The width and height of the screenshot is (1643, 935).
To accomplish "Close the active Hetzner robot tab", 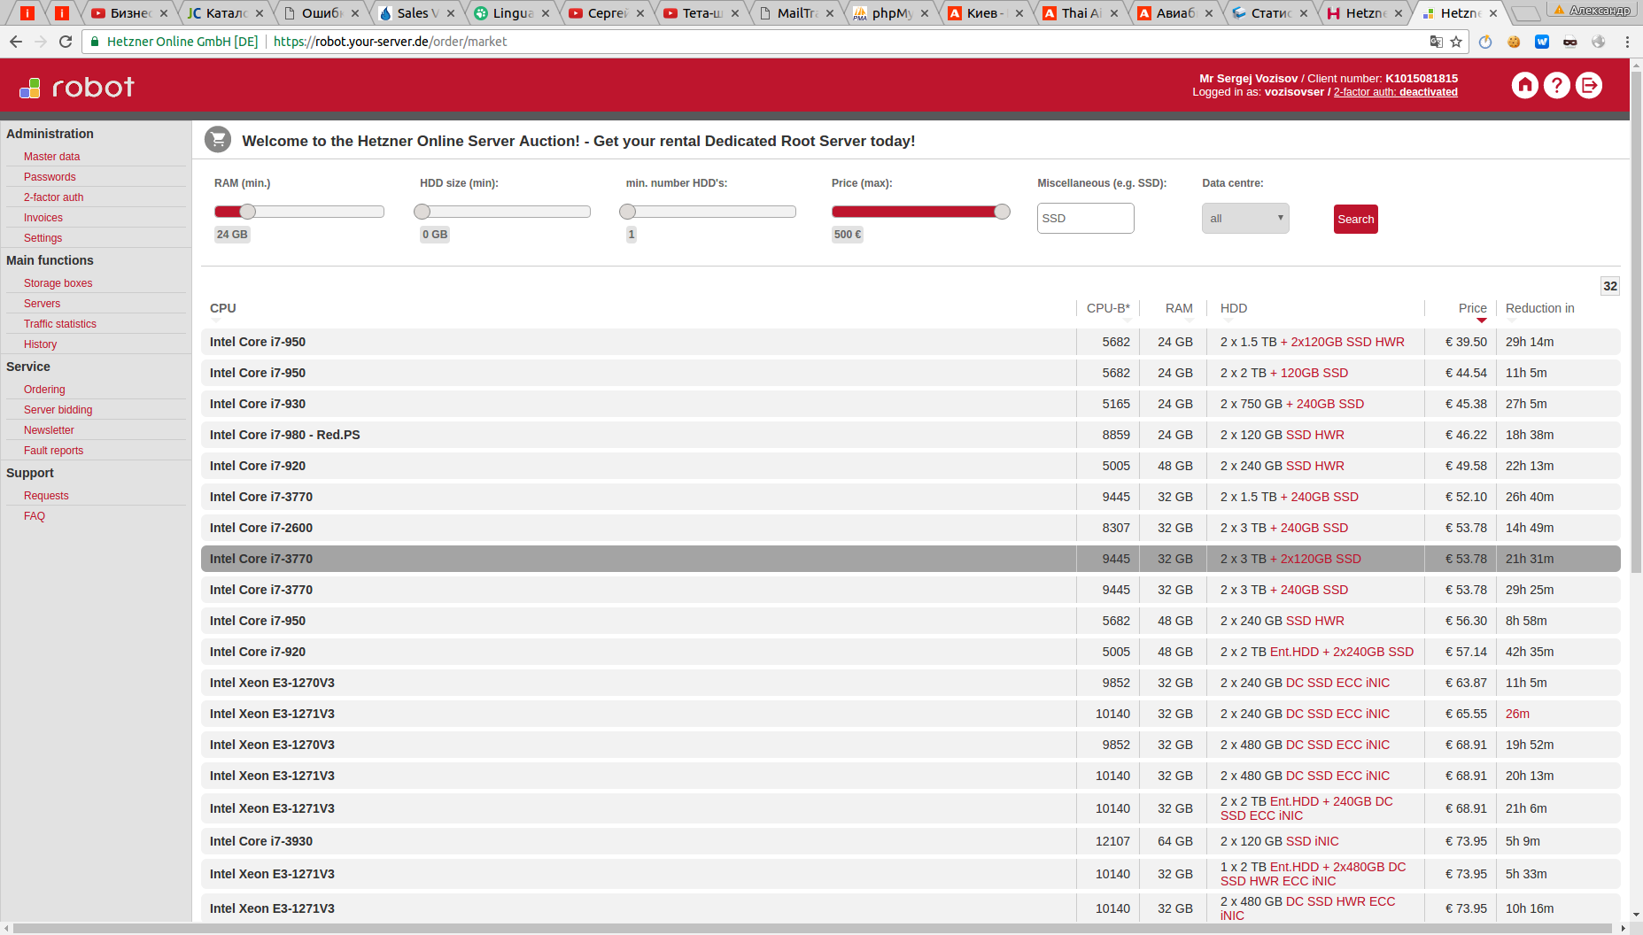I will point(1493,13).
